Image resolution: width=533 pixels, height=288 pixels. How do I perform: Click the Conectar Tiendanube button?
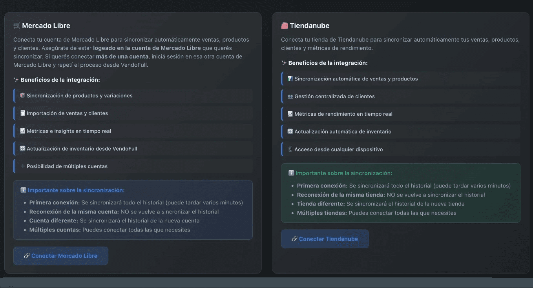point(325,239)
